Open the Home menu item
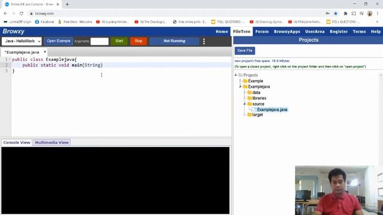 (221, 32)
